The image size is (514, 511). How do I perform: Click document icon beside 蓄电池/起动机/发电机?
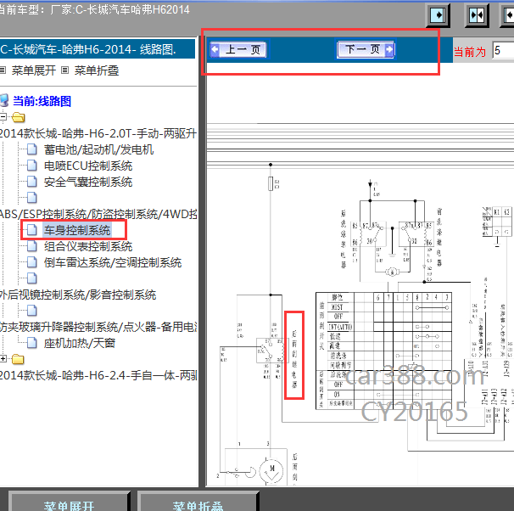click(x=31, y=149)
